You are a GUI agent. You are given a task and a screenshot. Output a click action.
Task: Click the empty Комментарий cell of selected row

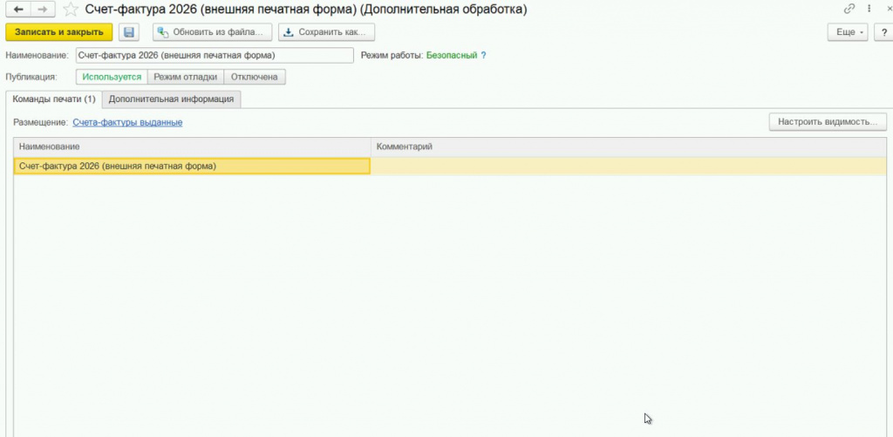click(x=629, y=166)
